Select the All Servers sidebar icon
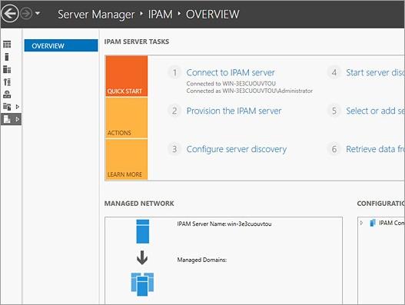The width and height of the screenshot is (405, 305). coord(7,69)
